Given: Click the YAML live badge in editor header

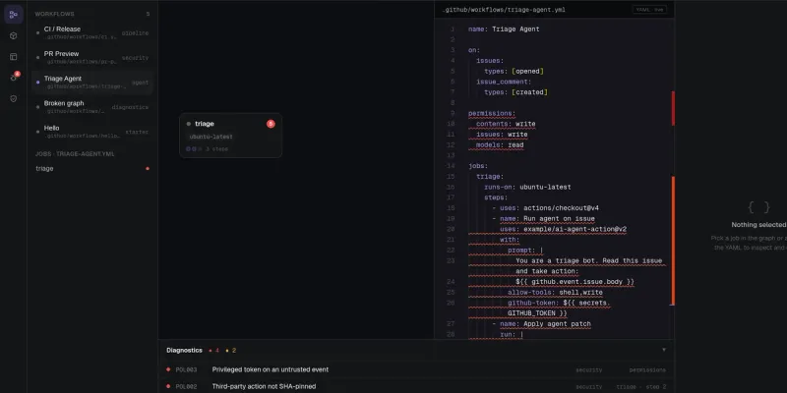Looking at the screenshot, I should [x=649, y=10].
